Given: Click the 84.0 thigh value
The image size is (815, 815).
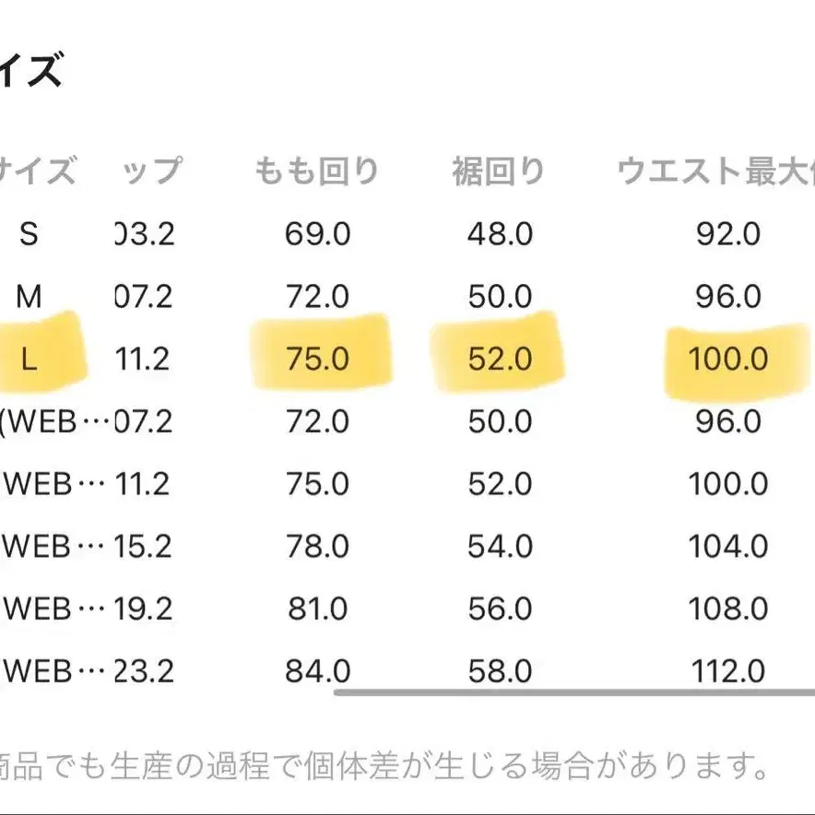Looking at the screenshot, I should [316, 671].
